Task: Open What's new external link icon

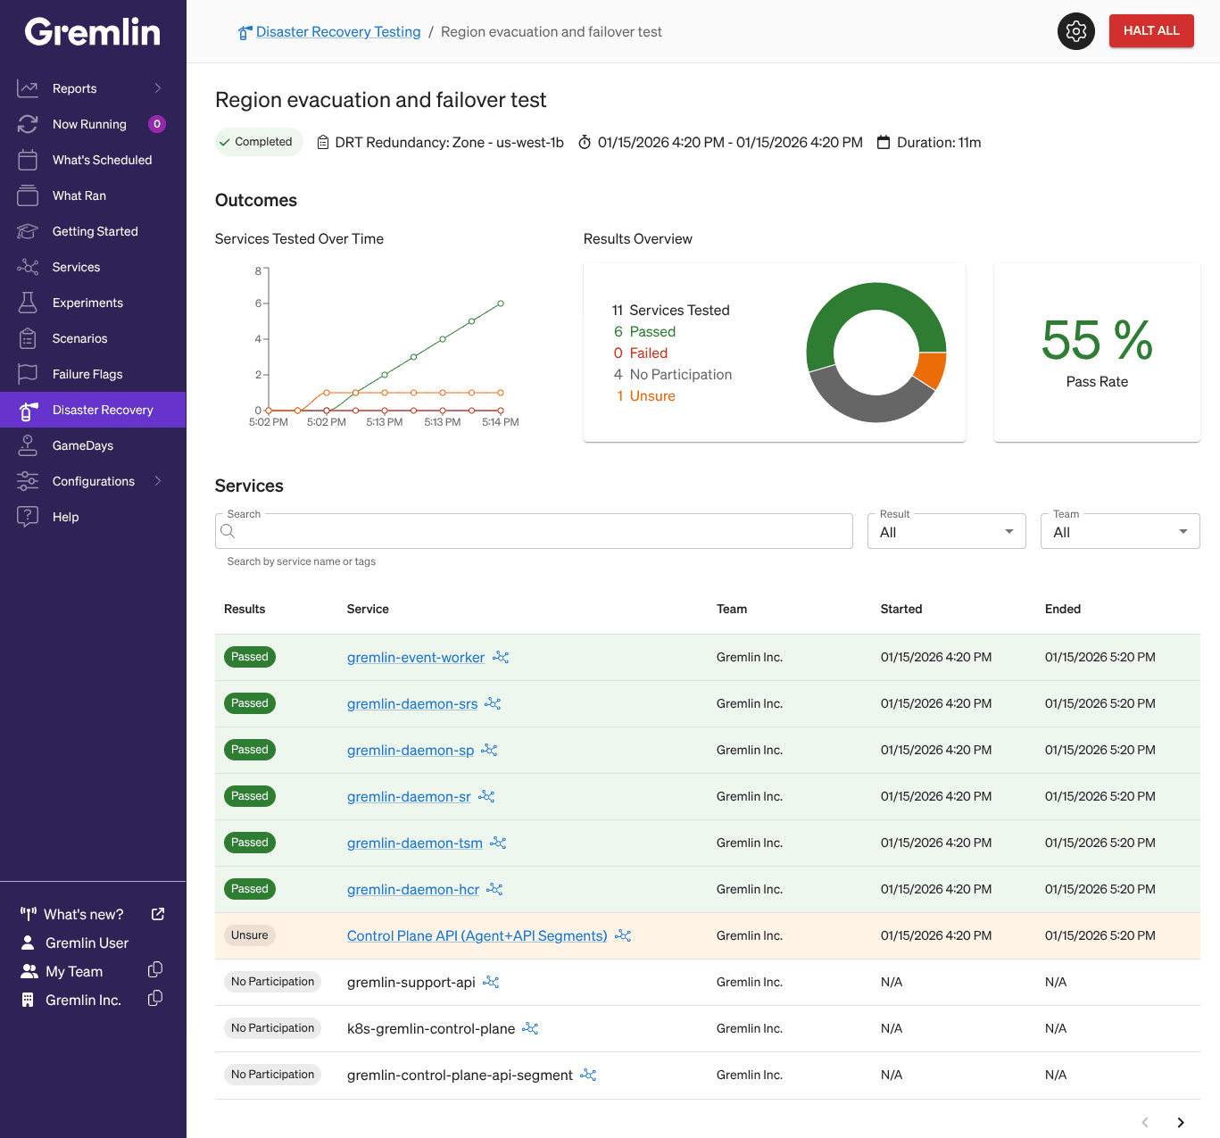Action: point(158,914)
